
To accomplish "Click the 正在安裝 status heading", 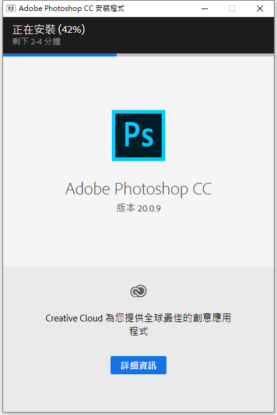I will [x=34, y=29].
